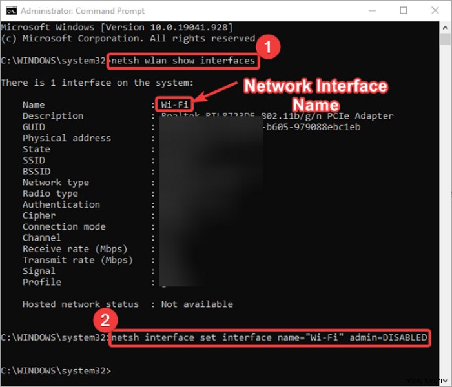Click the Command Prompt system menu icon
This screenshot has height=387, width=452.
point(11,11)
